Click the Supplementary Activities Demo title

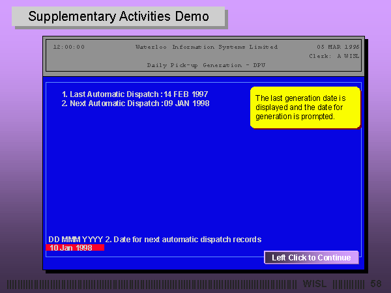[x=119, y=16]
